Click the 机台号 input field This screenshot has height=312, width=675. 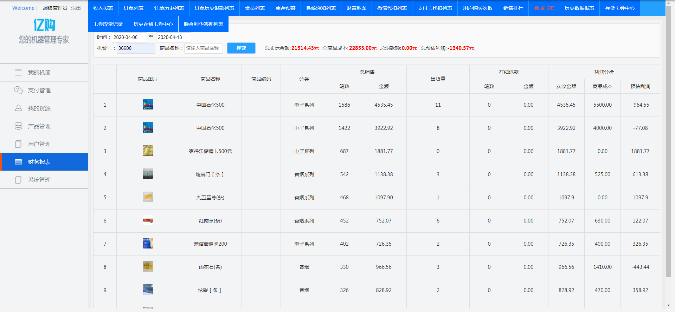(x=136, y=48)
